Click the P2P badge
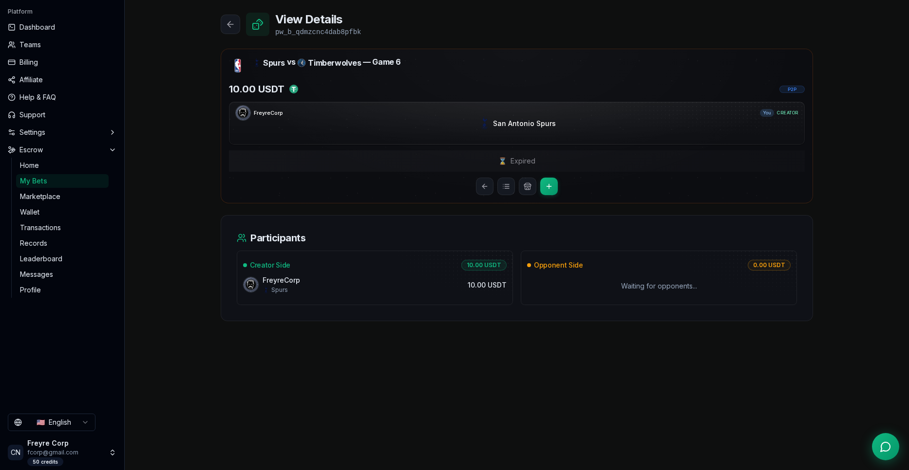The width and height of the screenshot is (909, 470). pyautogui.click(x=792, y=90)
